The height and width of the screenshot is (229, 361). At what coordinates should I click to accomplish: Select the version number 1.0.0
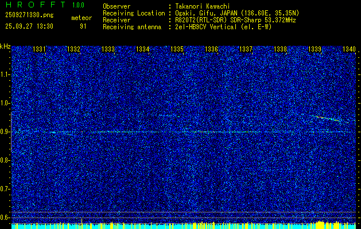78,5
